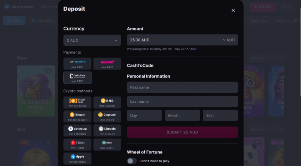Open the Bonus Buy tab
The image size is (301, 166).
(259, 21)
